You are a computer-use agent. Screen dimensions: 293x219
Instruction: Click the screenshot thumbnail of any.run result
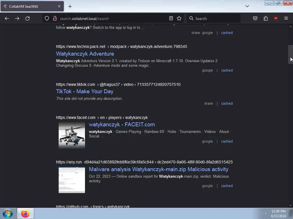(72, 180)
